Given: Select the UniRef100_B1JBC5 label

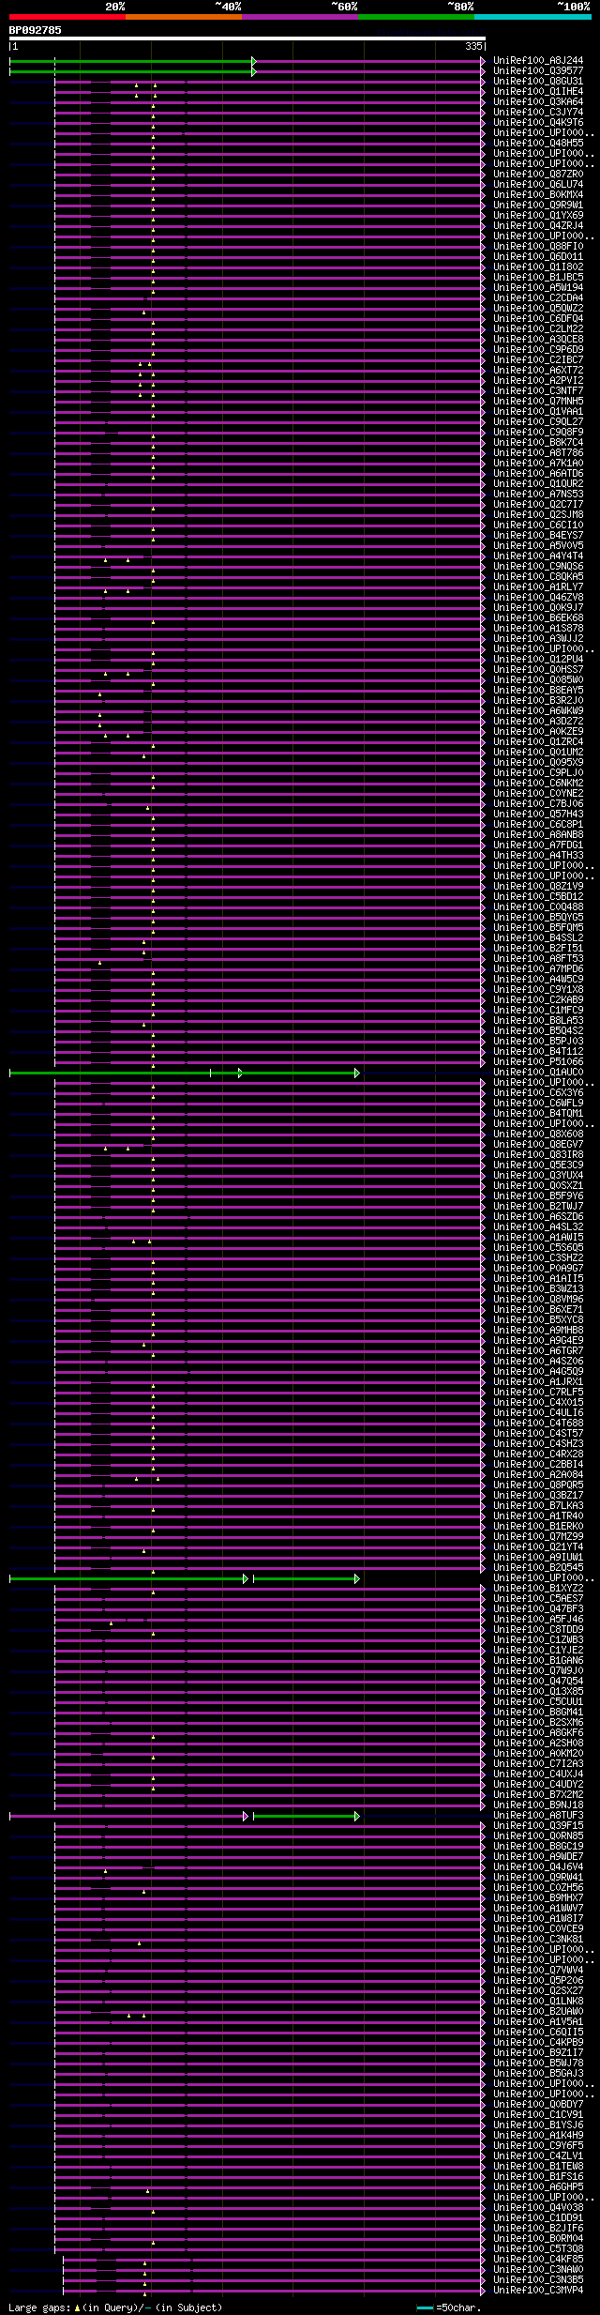Looking at the screenshot, I should click(x=538, y=278).
